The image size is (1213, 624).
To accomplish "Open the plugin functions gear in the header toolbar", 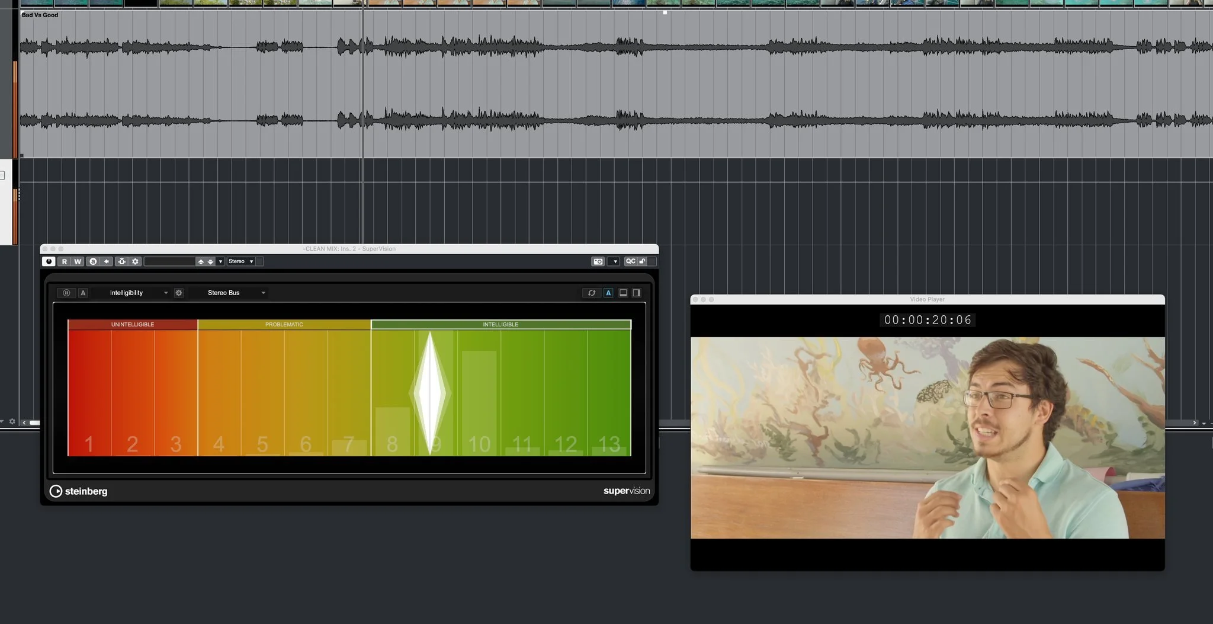I will (x=136, y=261).
